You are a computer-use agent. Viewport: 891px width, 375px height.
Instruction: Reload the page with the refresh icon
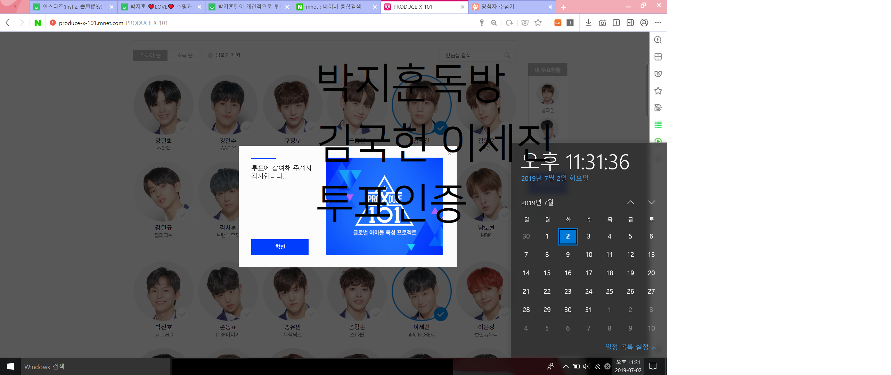tap(509, 23)
